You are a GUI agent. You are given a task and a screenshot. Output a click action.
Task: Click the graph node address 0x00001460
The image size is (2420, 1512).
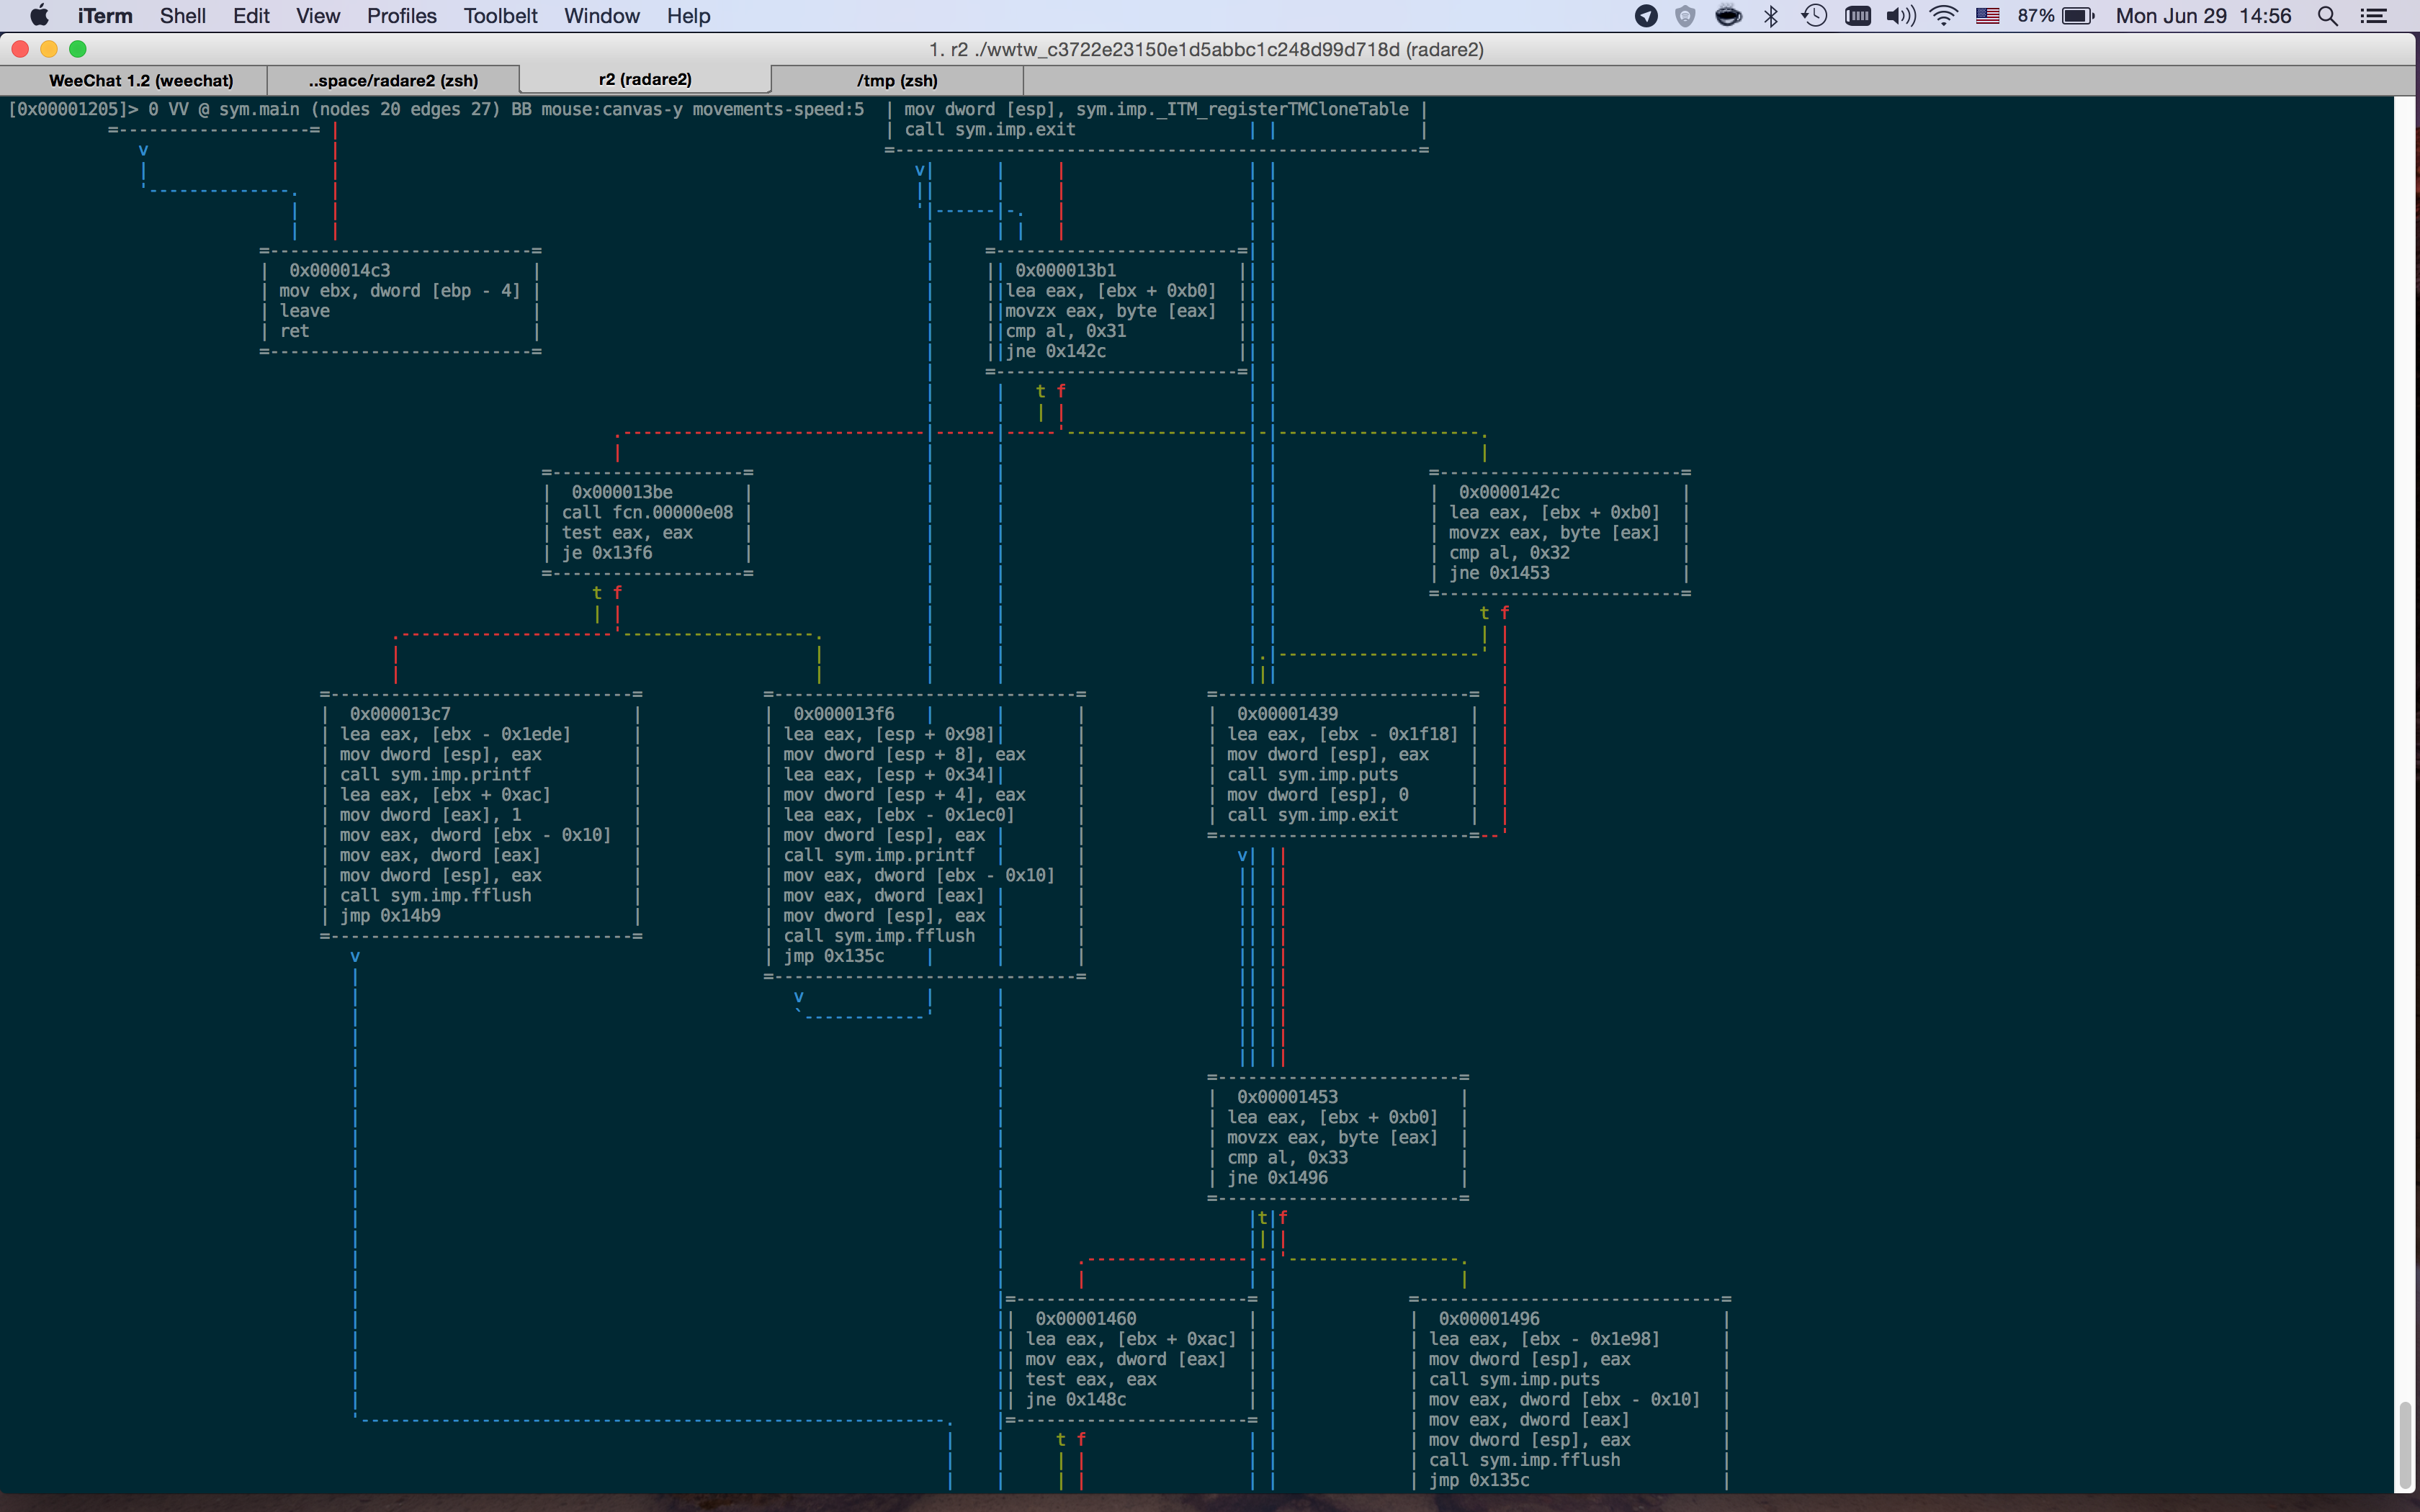point(1086,1319)
